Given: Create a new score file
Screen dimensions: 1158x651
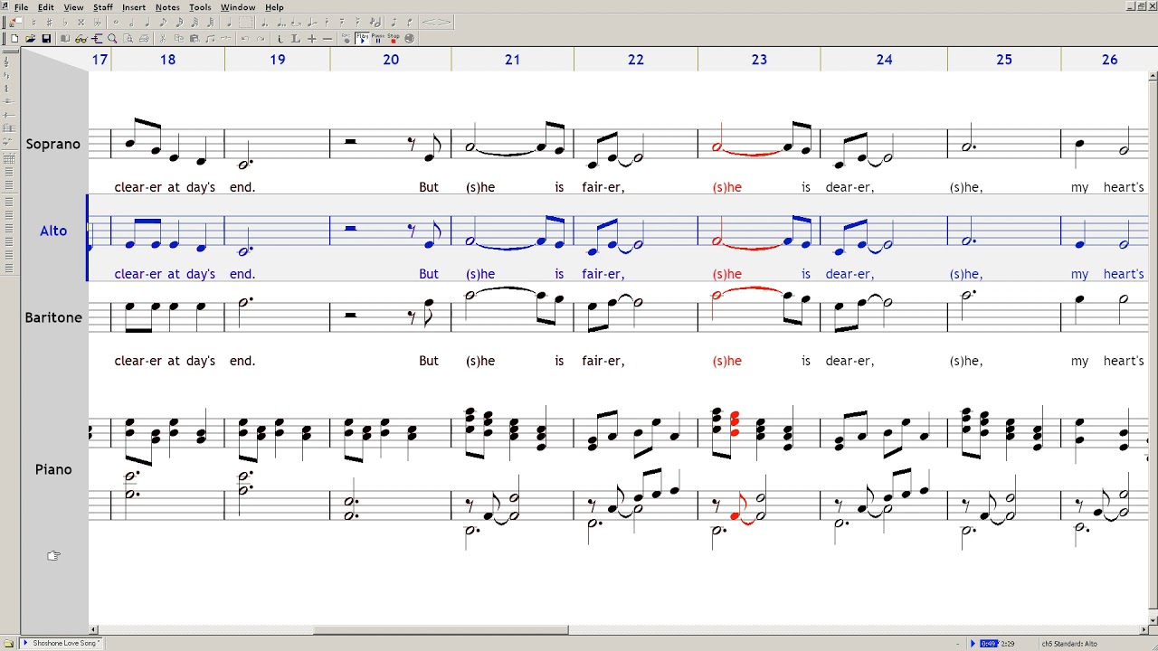Looking at the screenshot, I should pyautogui.click(x=14, y=39).
